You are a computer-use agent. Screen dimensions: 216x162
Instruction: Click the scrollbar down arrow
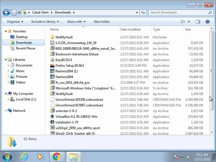(212, 132)
